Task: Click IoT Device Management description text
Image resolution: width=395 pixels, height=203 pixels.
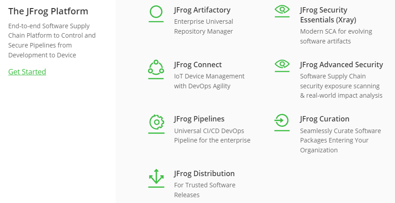Action: click(x=209, y=81)
